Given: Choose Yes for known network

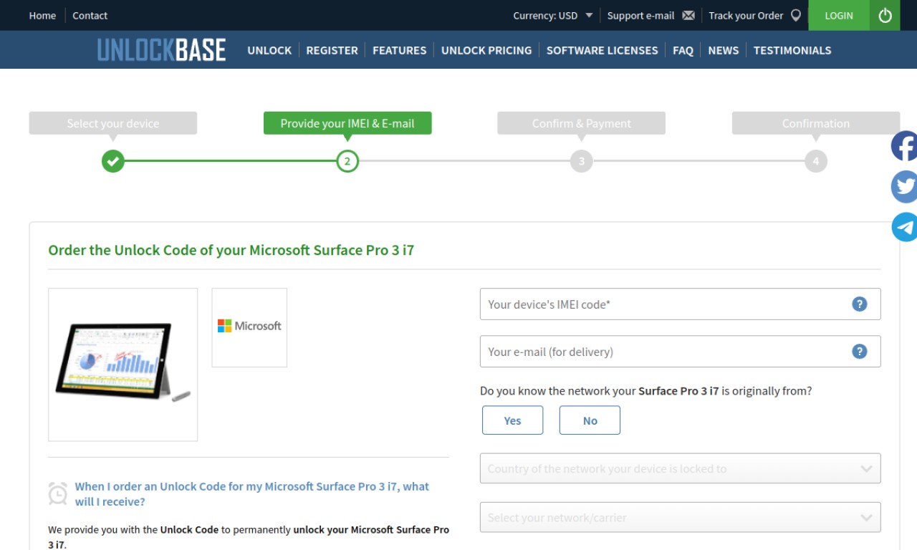Looking at the screenshot, I should pyautogui.click(x=513, y=420).
